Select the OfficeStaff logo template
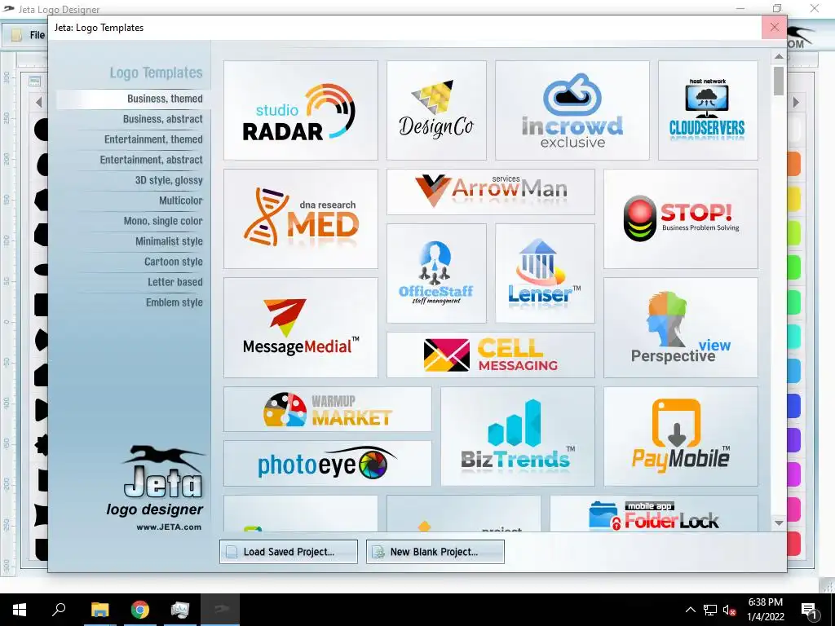Image resolution: width=835 pixels, height=626 pixels. pyautogui.click(x=437, y=273)
